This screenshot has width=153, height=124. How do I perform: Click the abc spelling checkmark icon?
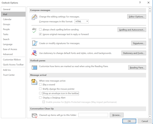[34, 30]
